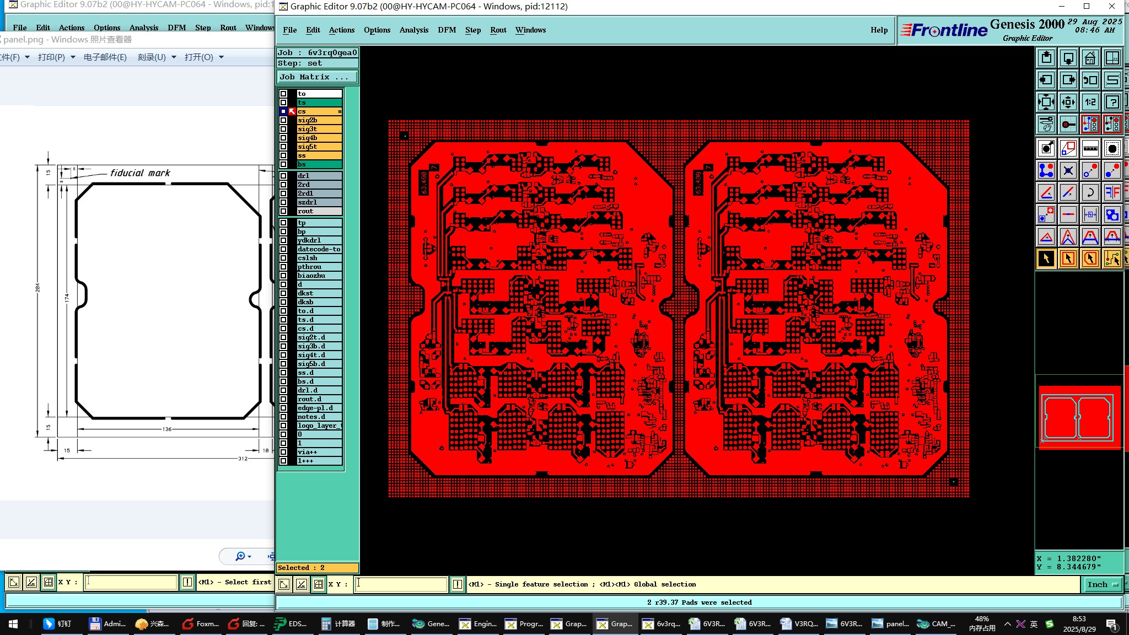
Task: Select the ruler measure tool icon
Action: (x=1090, y=148)
